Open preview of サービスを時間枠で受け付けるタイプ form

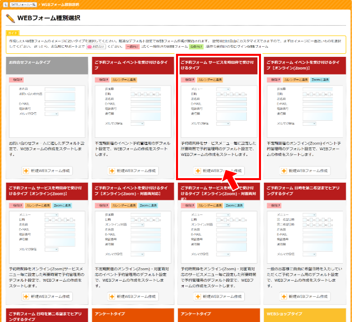tap(219, 111)
